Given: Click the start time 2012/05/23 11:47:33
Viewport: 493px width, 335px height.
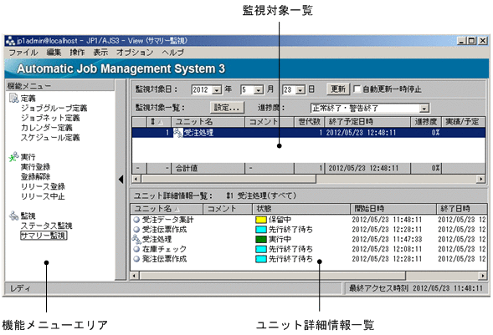Looking at the screenshot, I should tap(387, 239).
